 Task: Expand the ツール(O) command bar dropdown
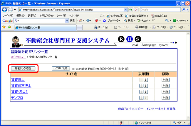tap(184, 27)
